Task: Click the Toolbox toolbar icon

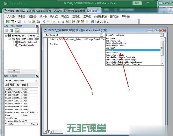Action: (x=87, y=22)
